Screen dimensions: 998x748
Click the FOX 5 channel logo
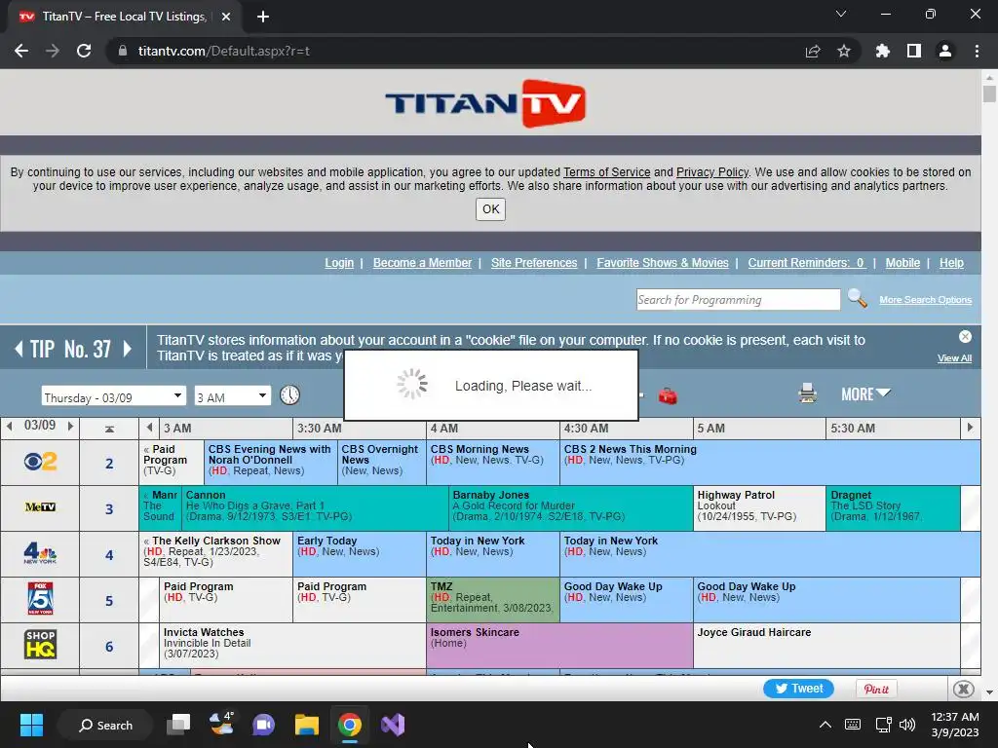pos(40,599)
